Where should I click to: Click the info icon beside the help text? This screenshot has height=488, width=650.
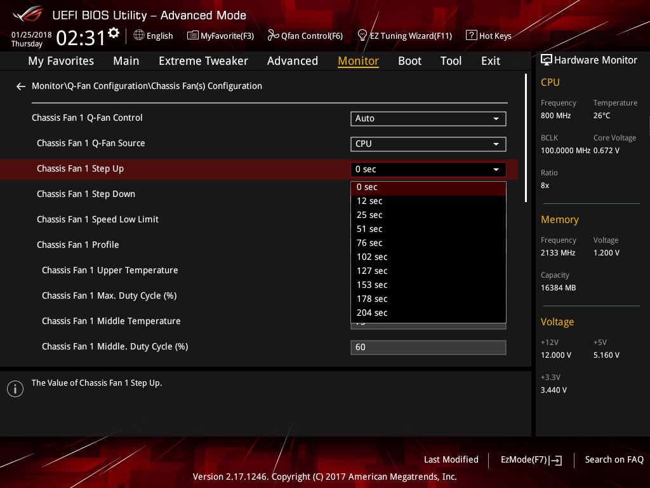pos(15,389)
